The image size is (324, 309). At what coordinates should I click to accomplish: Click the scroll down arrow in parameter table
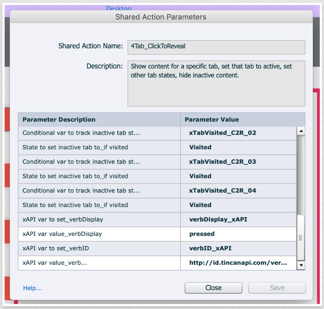click(301, 265)
